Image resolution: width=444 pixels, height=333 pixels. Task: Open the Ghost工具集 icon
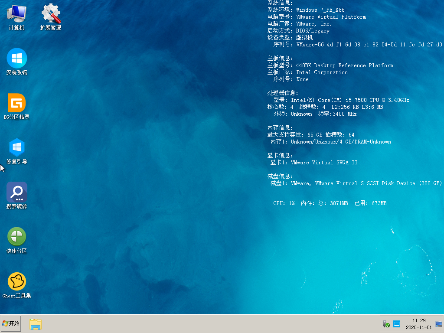pos(17,285)
